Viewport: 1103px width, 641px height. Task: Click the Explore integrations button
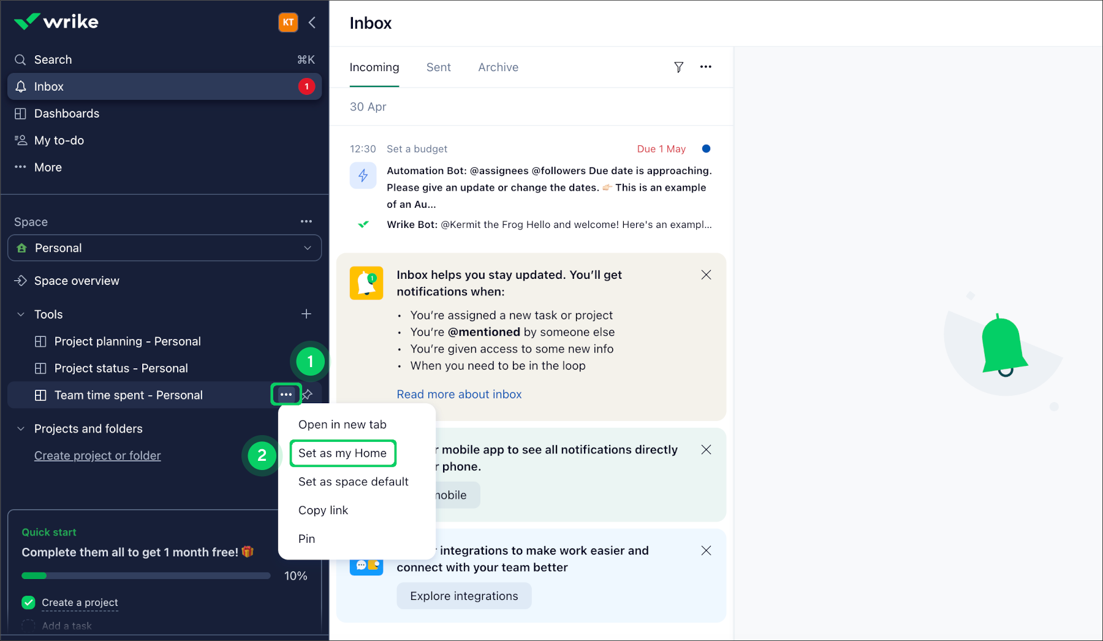coord(464,596)
